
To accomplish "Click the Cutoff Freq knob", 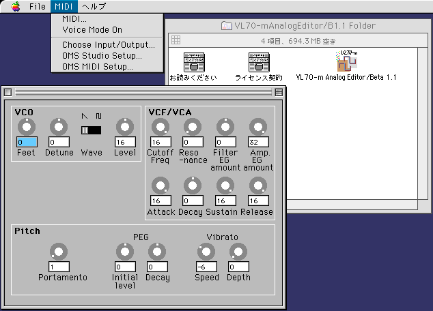I will coord(160,127).
